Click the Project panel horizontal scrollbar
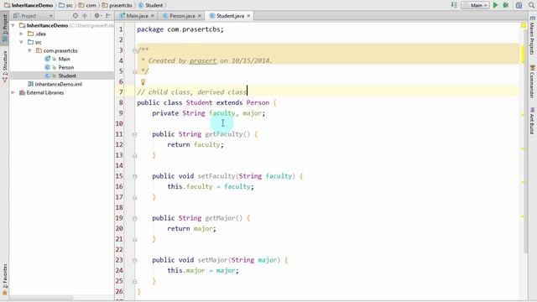 (41, 299)
